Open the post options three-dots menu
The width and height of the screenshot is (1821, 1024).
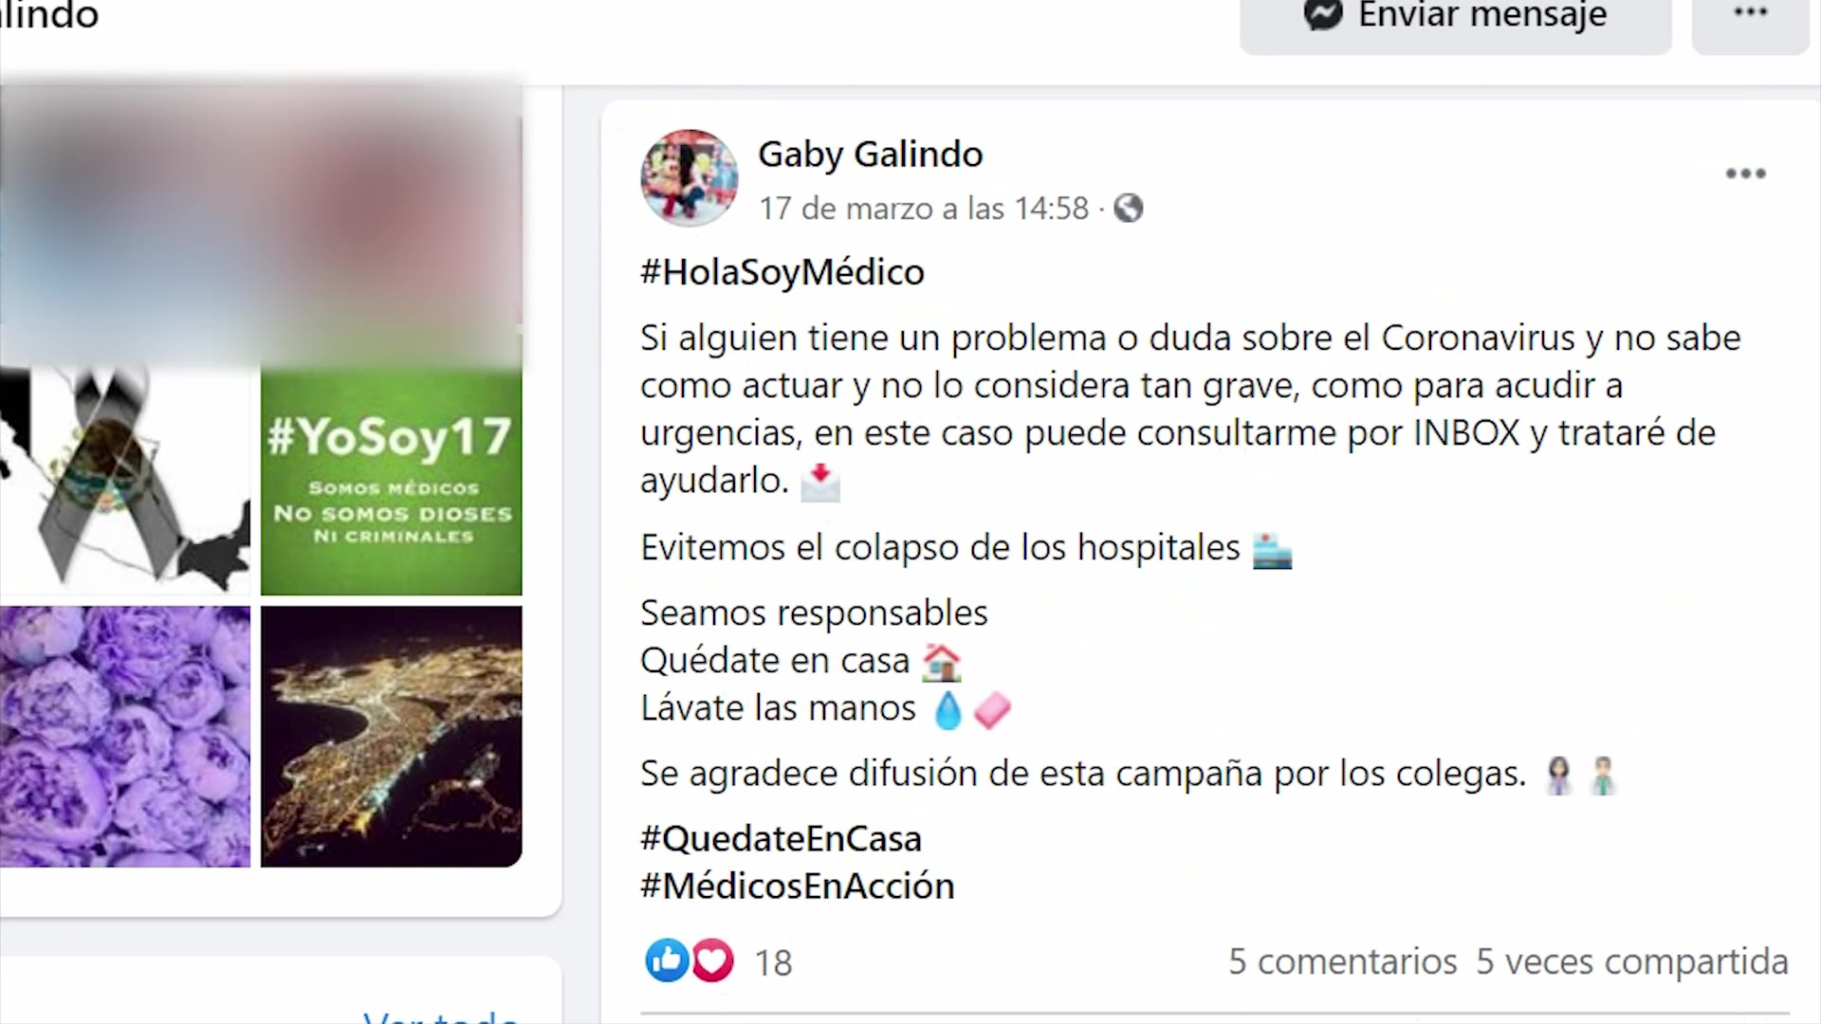[1745, 174]
